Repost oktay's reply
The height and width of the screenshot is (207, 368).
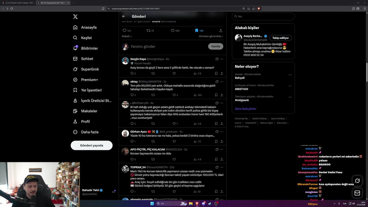click(153, 95)
